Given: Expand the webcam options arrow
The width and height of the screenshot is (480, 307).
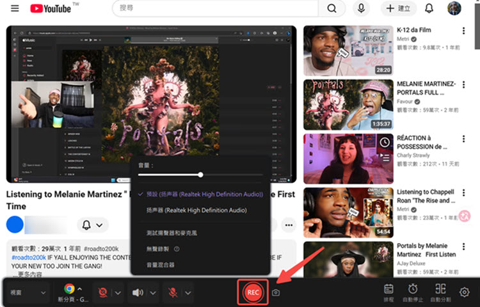Looking at the screenshot, I should [x=118, y=293].
